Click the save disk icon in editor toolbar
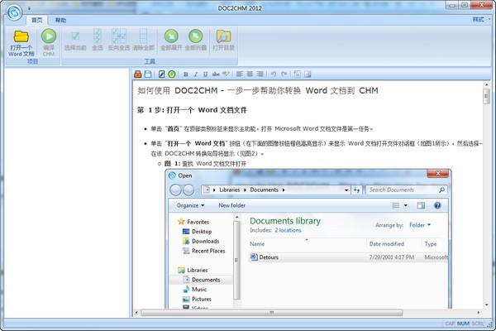 (148, 74)
